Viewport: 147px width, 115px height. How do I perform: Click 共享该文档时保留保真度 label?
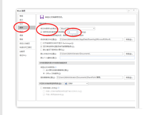pos(51,84)
